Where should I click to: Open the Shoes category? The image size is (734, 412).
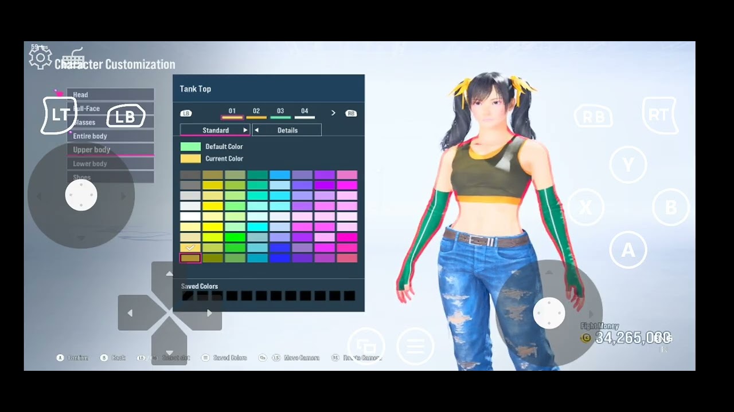(111, 177)
